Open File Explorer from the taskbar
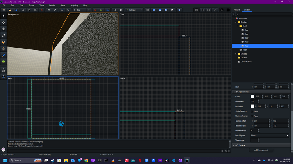The image size is (293, 164). [66, 160]
